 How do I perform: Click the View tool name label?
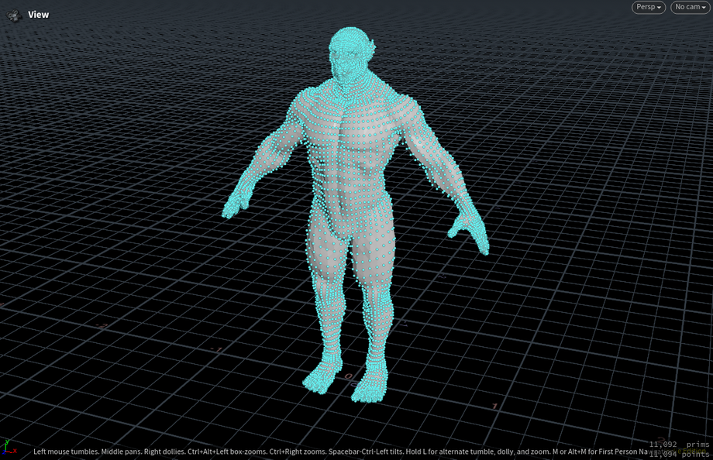tap(39, 14)
